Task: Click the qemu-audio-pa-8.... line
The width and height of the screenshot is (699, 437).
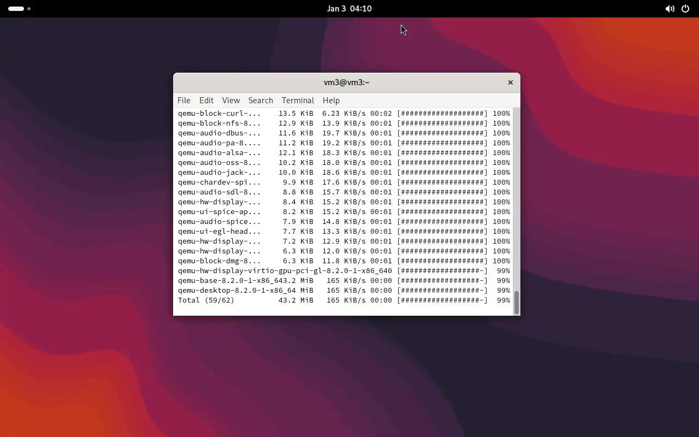Action: pyautogui.click(x=344, y=143)
